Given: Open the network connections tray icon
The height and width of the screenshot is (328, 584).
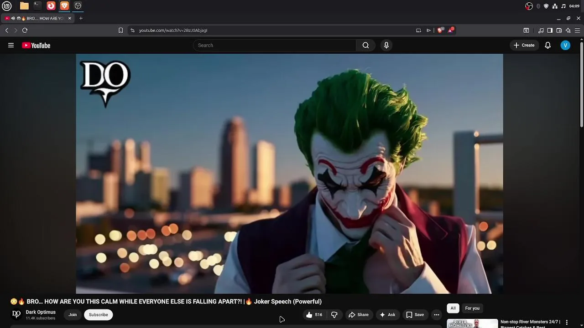Looking at the screenshot, I should coord(555,6).
